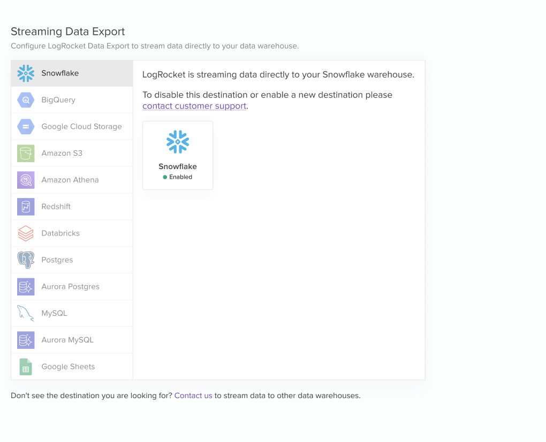Click the large Snowflake logo in card
Image resolution: width=546 pixels, height=442 pixels.
point(178,142)
